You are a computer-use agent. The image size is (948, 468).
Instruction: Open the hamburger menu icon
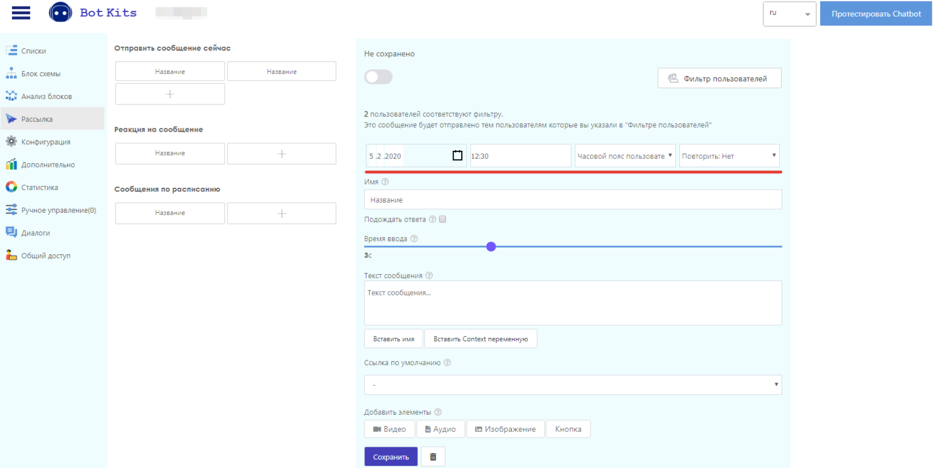point(21,13)
